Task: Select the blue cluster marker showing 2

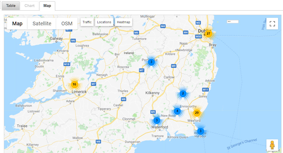Action: point(183,93)
